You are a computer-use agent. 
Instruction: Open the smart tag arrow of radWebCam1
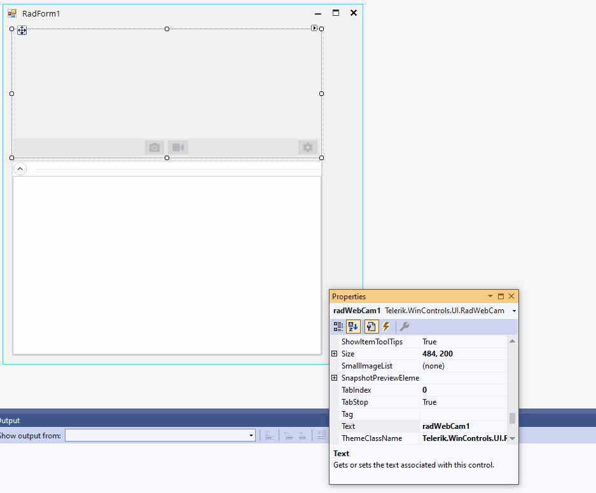314,28
